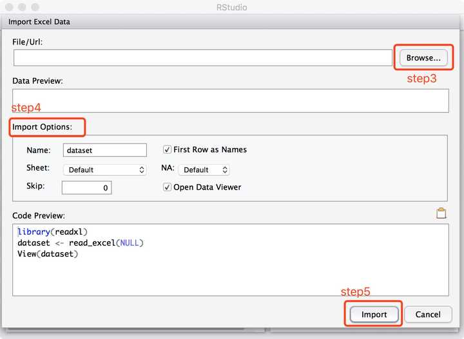
Task: Expand the NA value dropdown
Action: point(204,170)
